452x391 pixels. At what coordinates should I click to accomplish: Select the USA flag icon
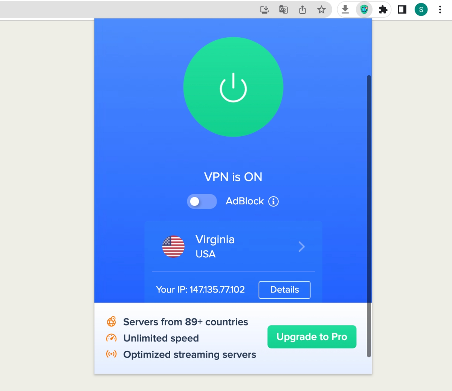click(x=173, y=246)
